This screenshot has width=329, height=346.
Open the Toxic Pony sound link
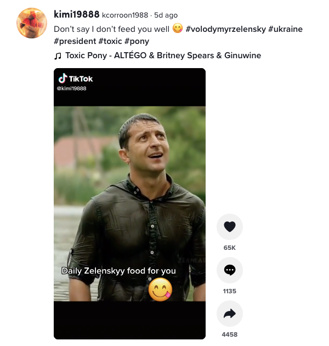(163, 55)
